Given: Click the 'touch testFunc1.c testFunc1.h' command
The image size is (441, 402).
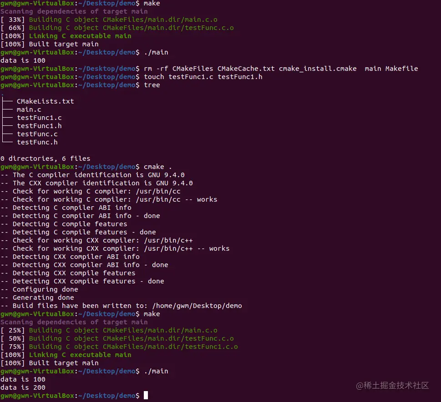Looking at the screenshot, I should [x=203, y=77].
